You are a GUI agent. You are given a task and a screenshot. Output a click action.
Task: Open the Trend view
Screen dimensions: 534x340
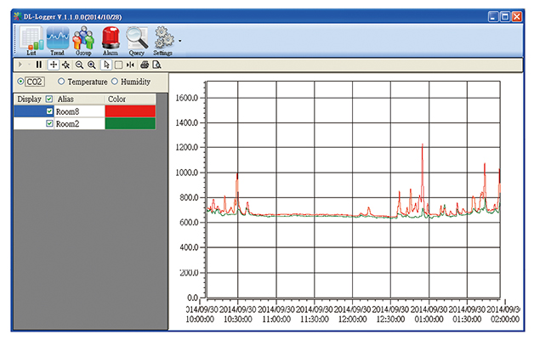click(57, 41)
